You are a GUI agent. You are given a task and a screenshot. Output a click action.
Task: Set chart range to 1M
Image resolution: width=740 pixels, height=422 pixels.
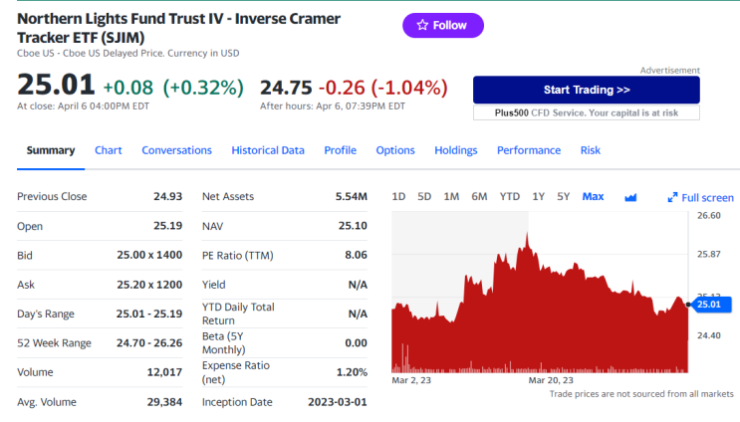point(451,196)
